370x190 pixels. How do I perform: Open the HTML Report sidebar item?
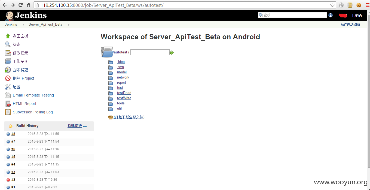(x=25, y=104)
